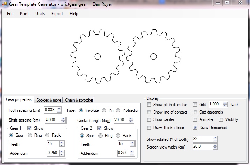This screenshot has height=165, width=250.
Task: Decrease Gear 1 Teeth count
Action: [62, 145]
